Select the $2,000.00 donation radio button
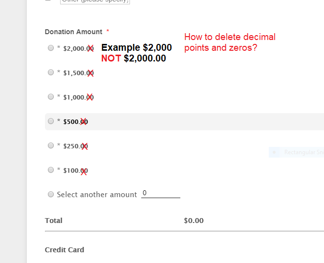Screen dimensions: 324x263 point(51,48)
